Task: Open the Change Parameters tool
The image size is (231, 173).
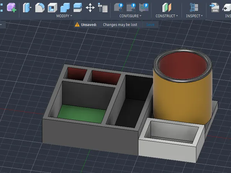Action: point(103,8)
